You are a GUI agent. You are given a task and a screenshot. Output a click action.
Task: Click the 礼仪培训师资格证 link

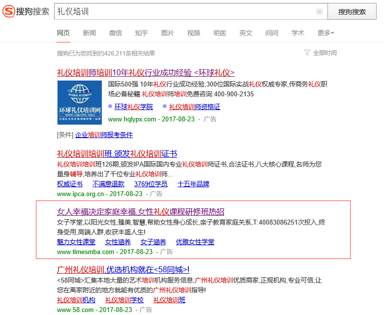tap(194, 107)
